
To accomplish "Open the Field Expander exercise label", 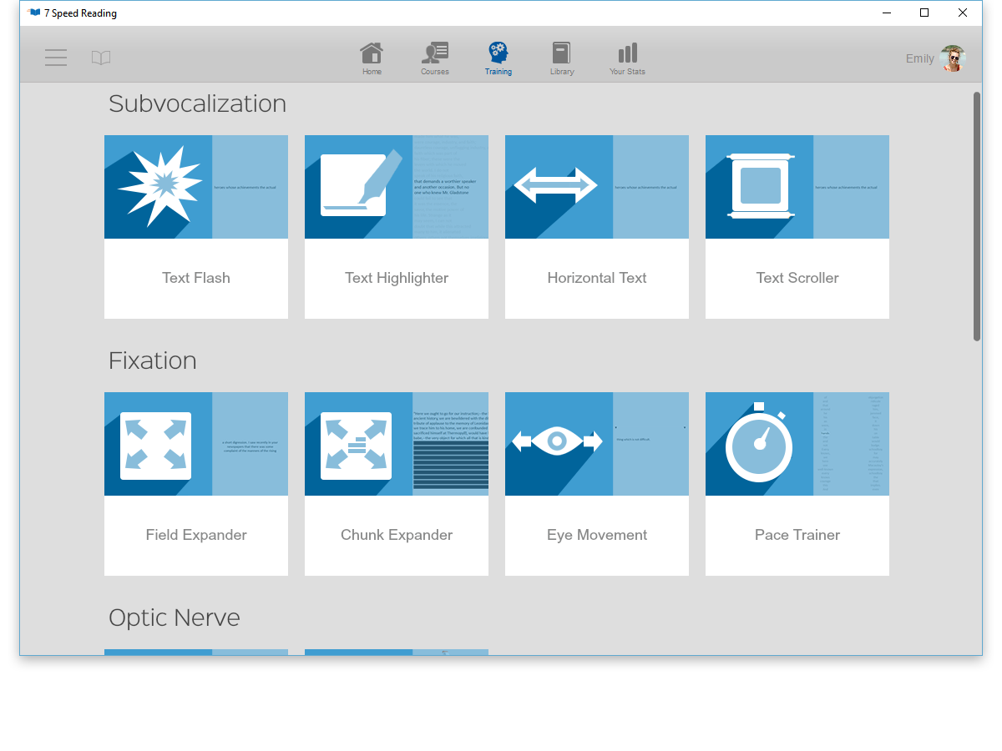I will tap(196, 535).
